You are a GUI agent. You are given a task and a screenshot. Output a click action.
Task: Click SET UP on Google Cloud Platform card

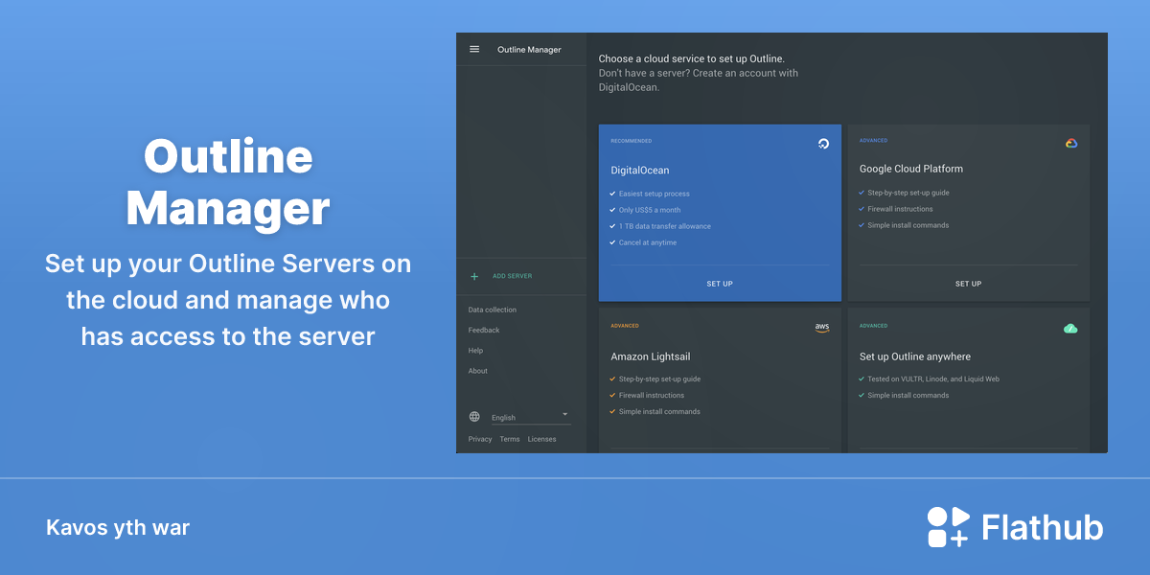pos(968,284)
